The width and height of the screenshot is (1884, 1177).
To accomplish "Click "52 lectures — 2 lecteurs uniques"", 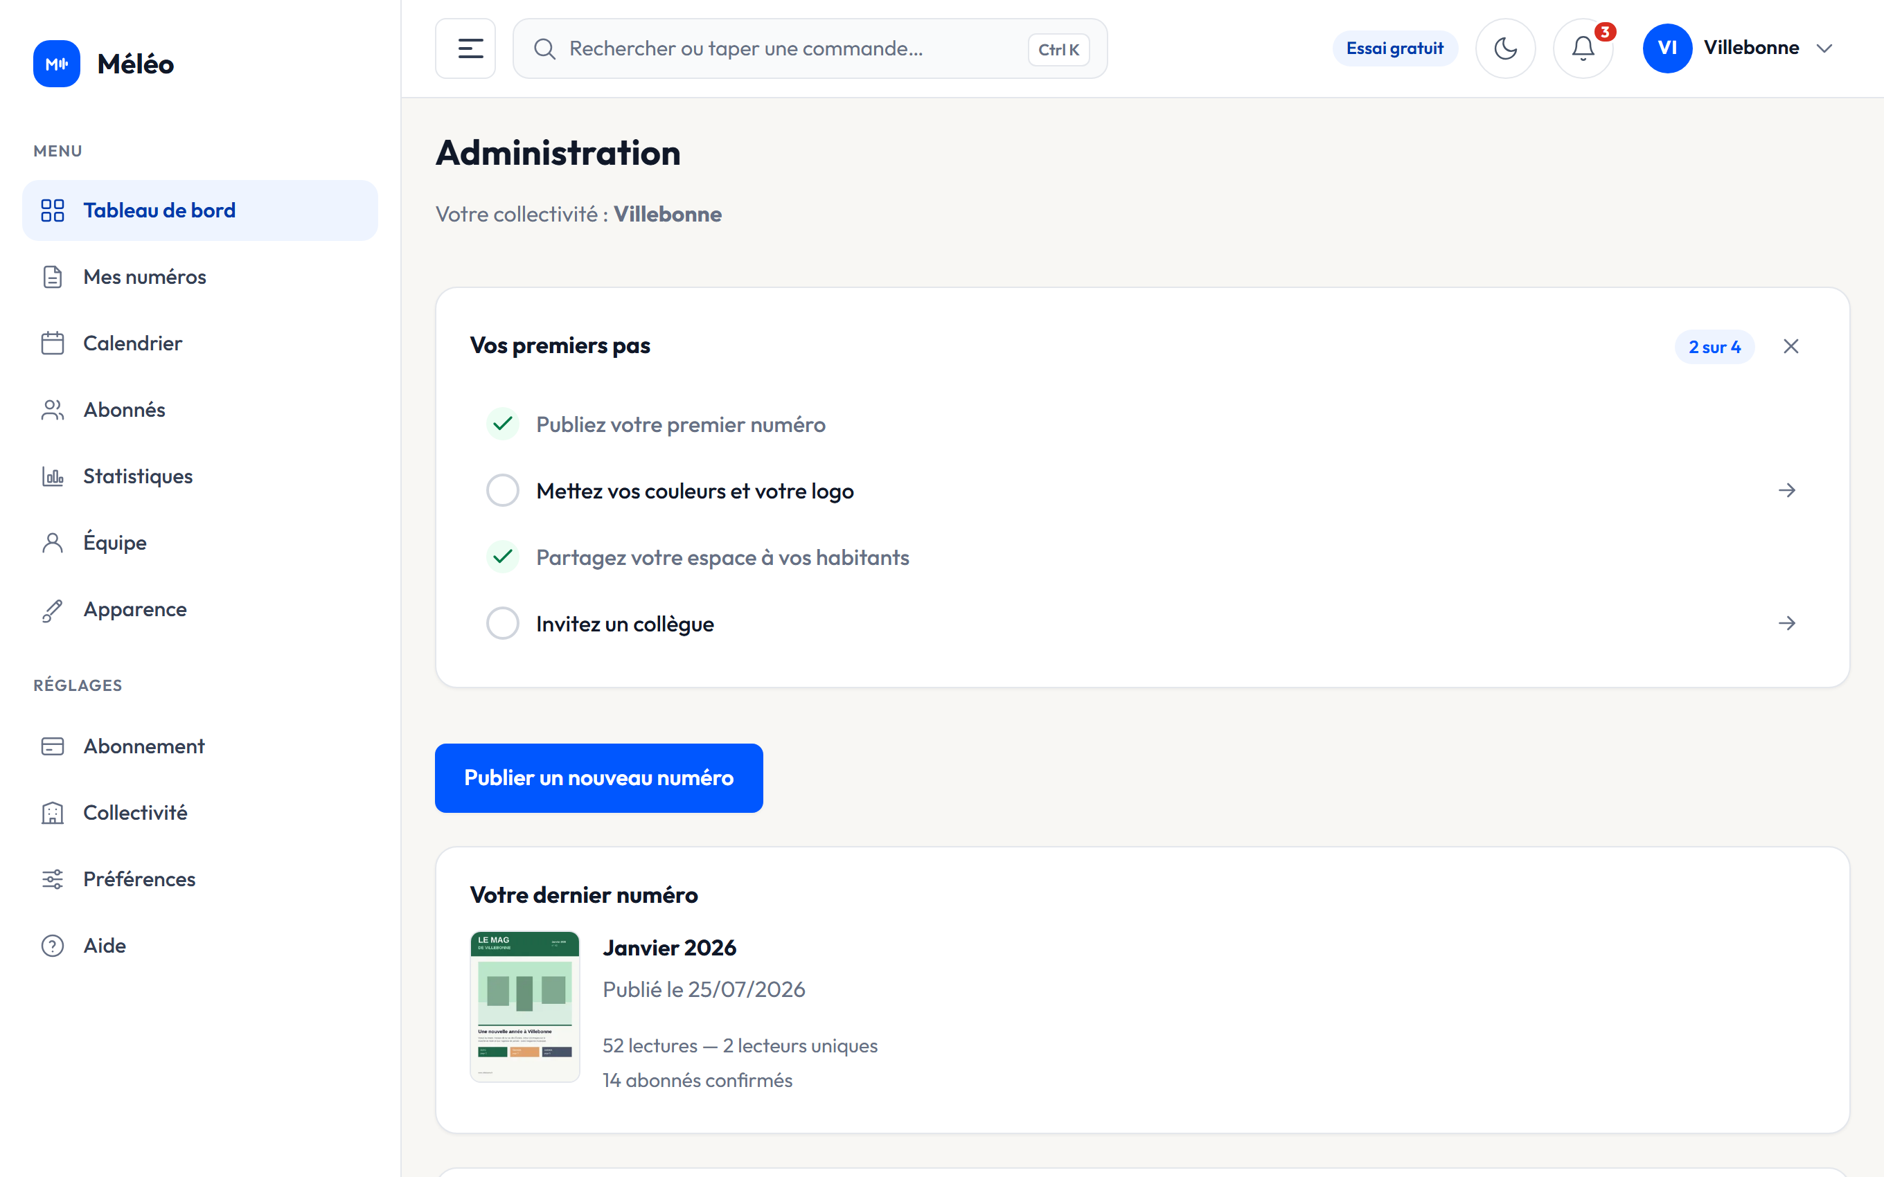I will pyautogui.click(x=740, y=1045).
